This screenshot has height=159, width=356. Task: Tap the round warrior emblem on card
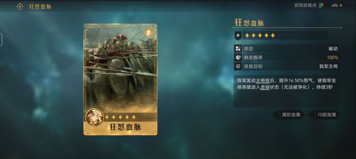click(x=93, y=117)
